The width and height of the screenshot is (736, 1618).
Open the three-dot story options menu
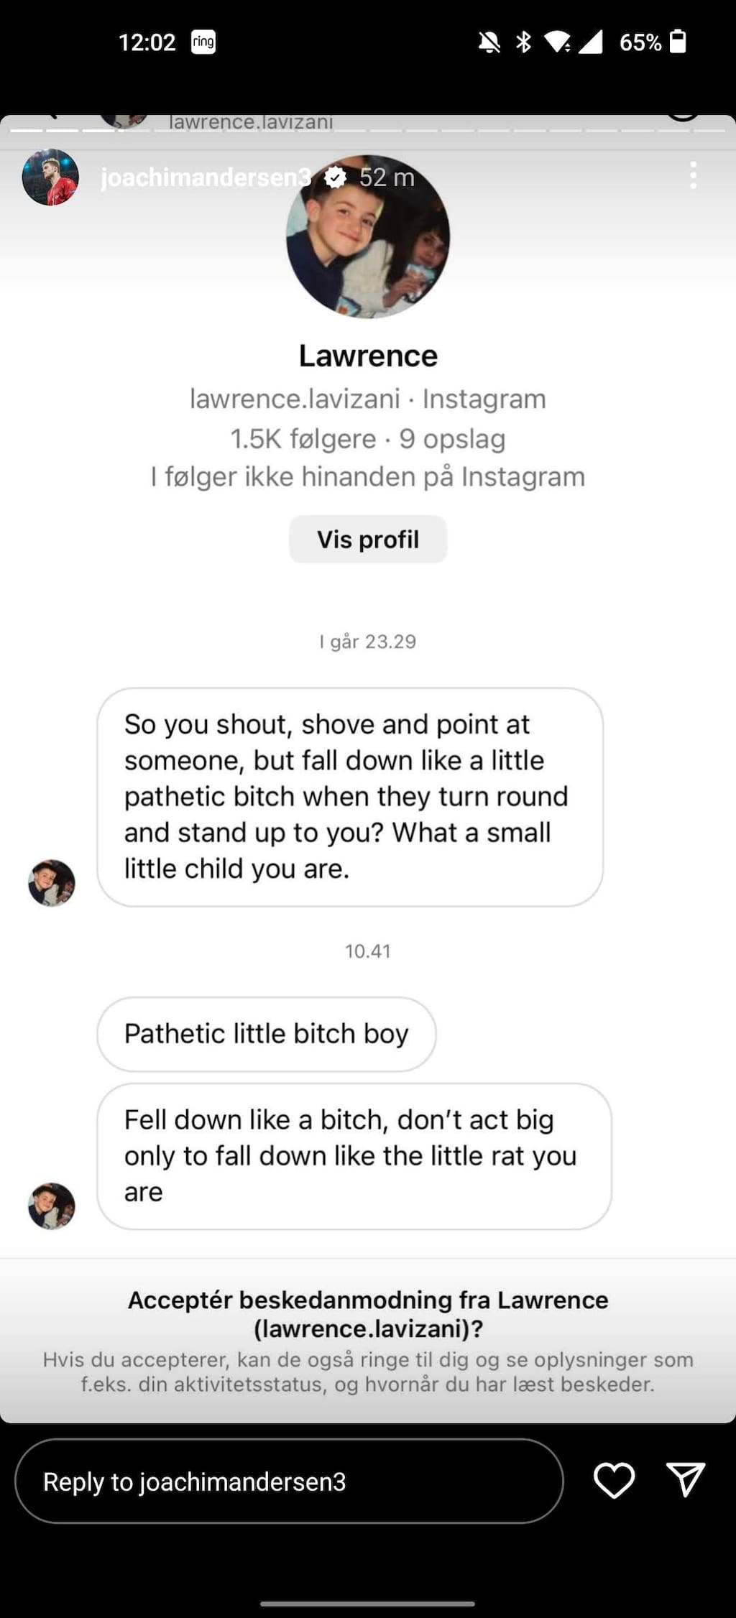[693, 175]
